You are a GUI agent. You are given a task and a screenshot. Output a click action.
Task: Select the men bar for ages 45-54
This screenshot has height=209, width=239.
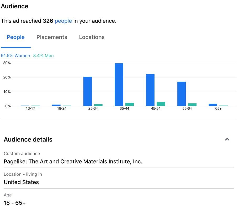(161, 104)
